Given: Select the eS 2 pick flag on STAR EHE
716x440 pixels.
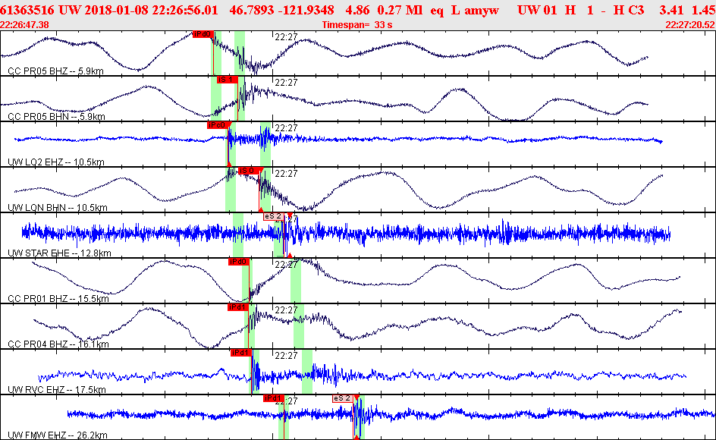Looking at the screenshot, I should [x=274, y=216].
